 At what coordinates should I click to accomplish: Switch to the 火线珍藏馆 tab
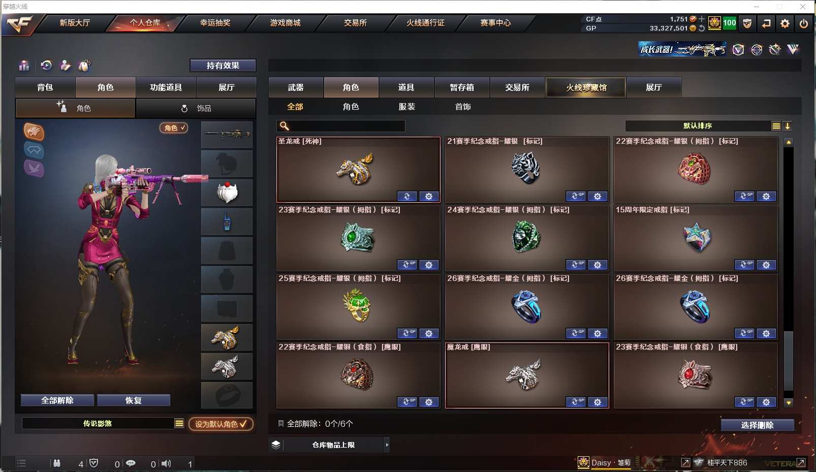[586, 87]
